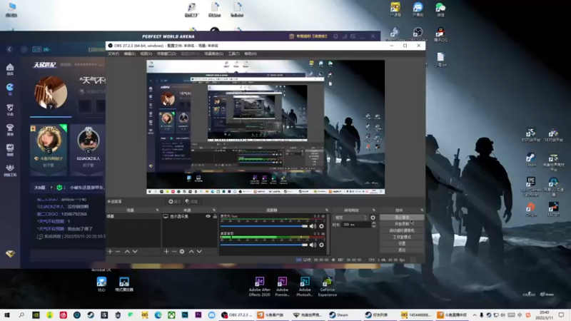Pop out the Scene Transitions dock panel

click(373, 210)
